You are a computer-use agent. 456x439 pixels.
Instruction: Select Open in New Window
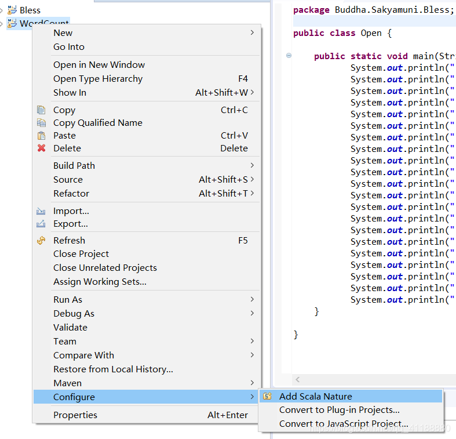[147, 64]
